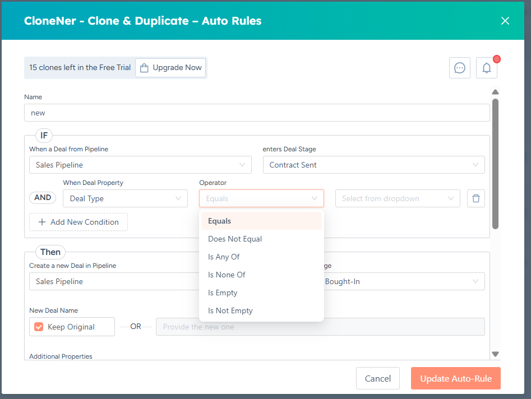Click the New Deal Name label
The width and height of the screenshot is (531, 399).
53,310
